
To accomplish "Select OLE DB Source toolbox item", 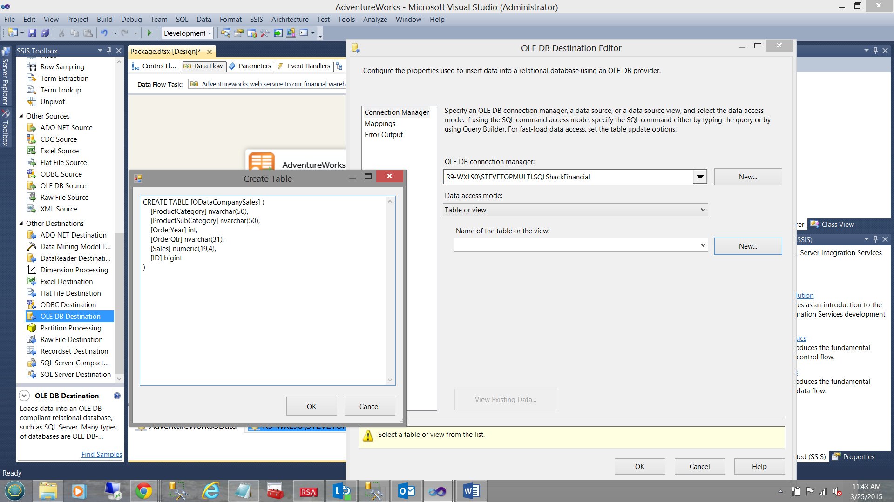I will pos(63,186).
